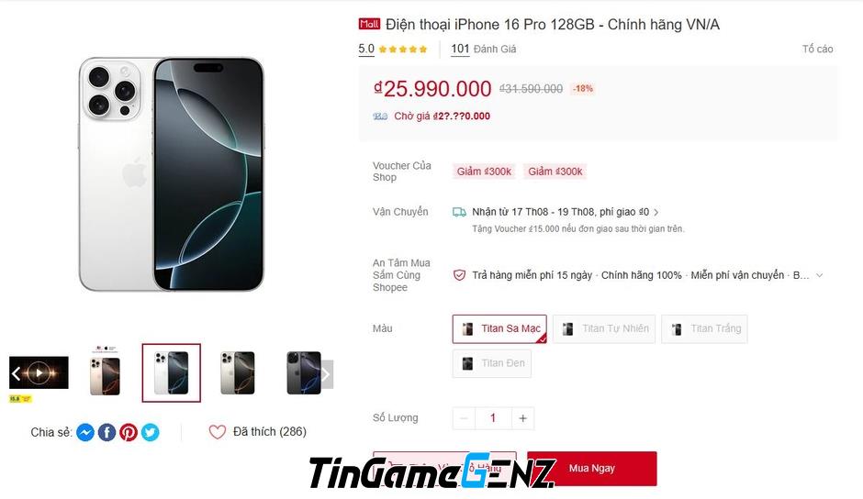Decrease quantity with minus button
Image resolution: width=863 pixels, height=499 pixels.
tap(464, 418)
